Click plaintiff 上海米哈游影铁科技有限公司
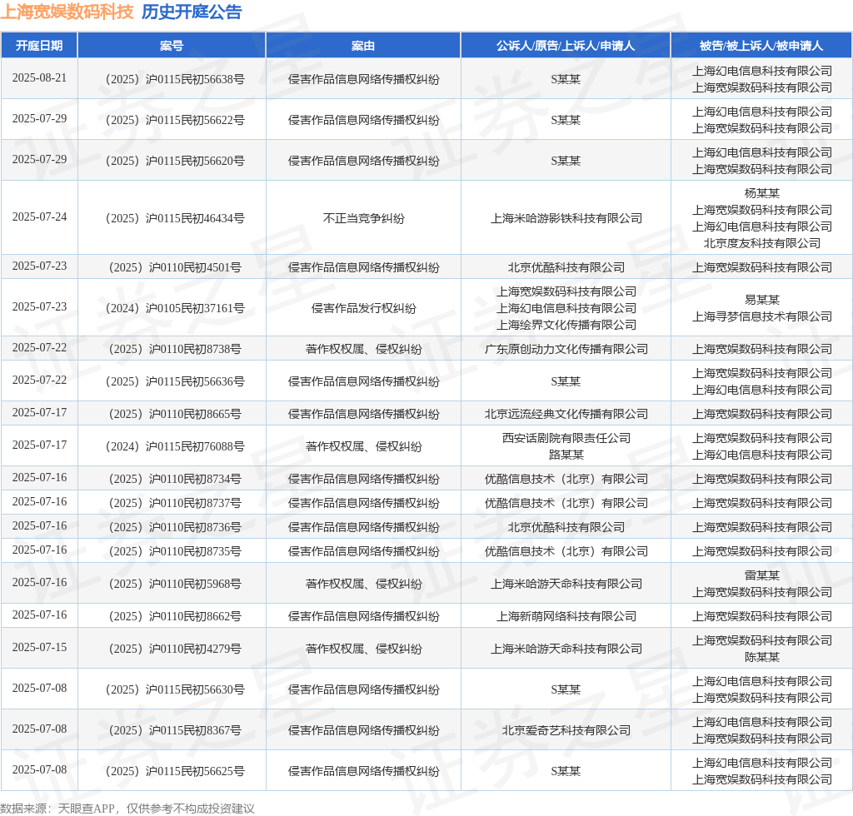 566,218
